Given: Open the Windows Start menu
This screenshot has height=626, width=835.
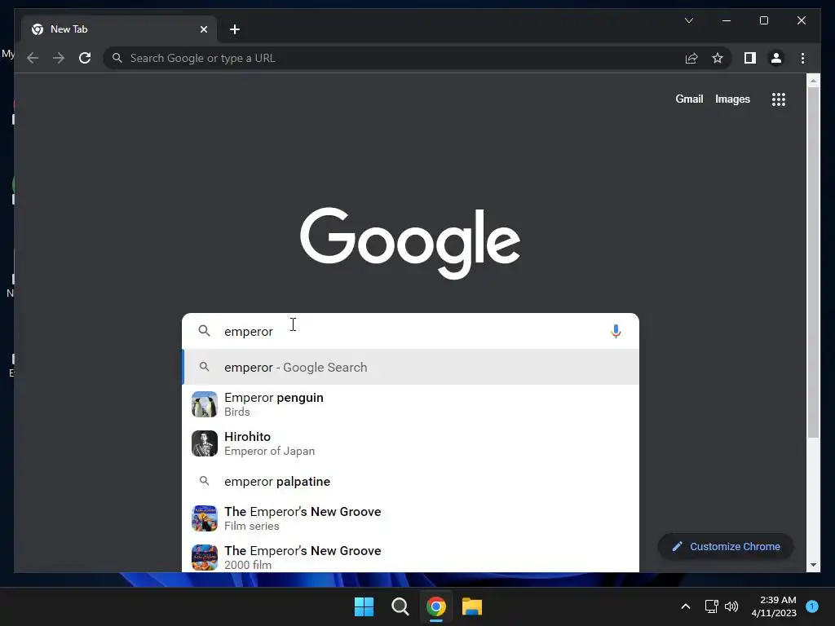Looking at the screenshot, I should [364, 606].
